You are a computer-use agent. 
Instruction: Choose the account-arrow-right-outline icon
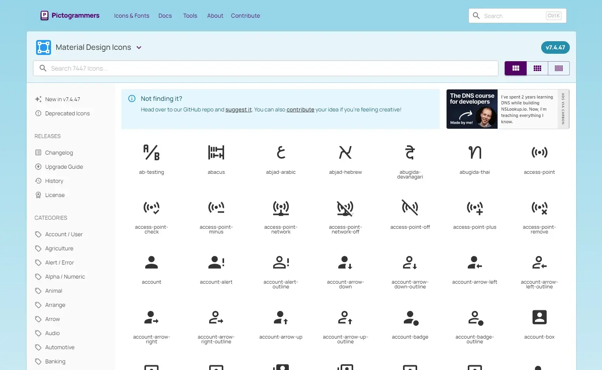216,317
